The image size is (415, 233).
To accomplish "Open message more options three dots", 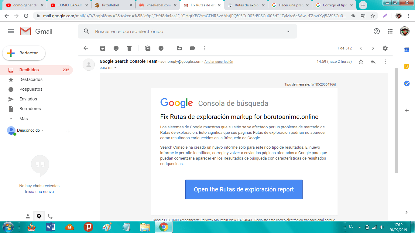I will point(385,62).
